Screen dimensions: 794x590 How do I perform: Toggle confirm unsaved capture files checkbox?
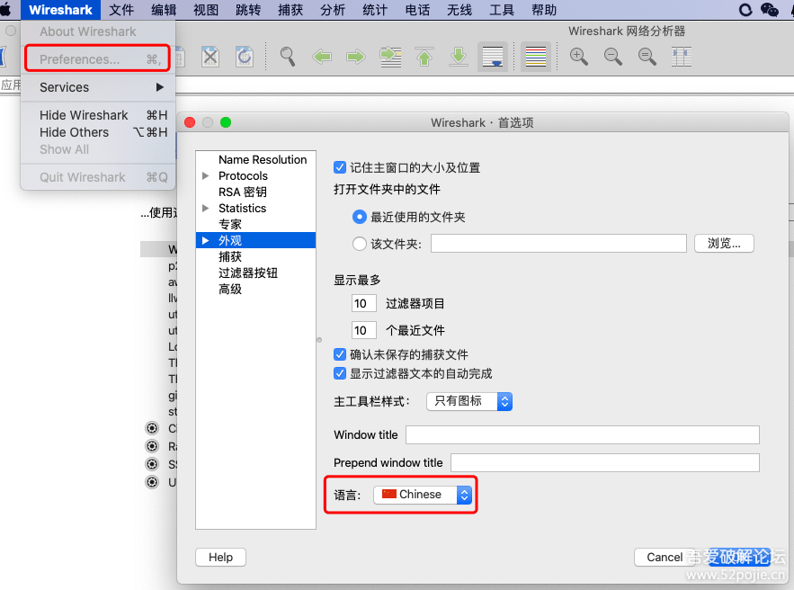click(x=340, y=354)
